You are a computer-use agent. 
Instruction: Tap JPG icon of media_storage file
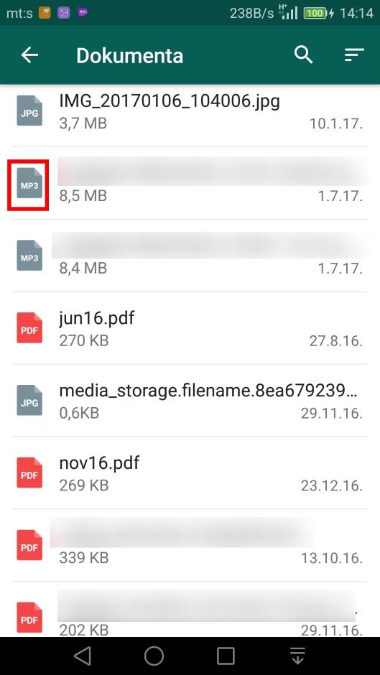point(29,401)
